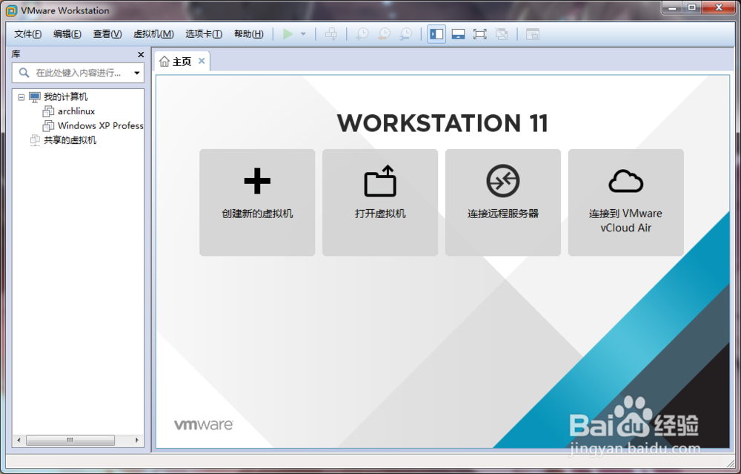Image resolution: width=741 pixels, height=474 pixels.
Task: Take a snapshot of the virtual machine
Action: [x=362, y=33]
